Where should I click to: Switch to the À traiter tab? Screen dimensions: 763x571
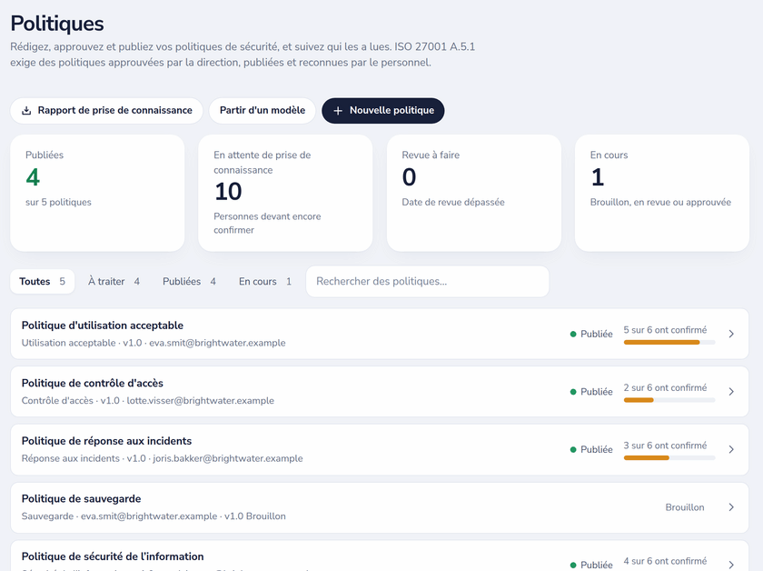pos(114,282)
